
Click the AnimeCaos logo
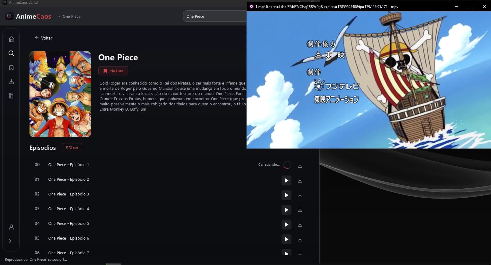[x=28, y=16]
